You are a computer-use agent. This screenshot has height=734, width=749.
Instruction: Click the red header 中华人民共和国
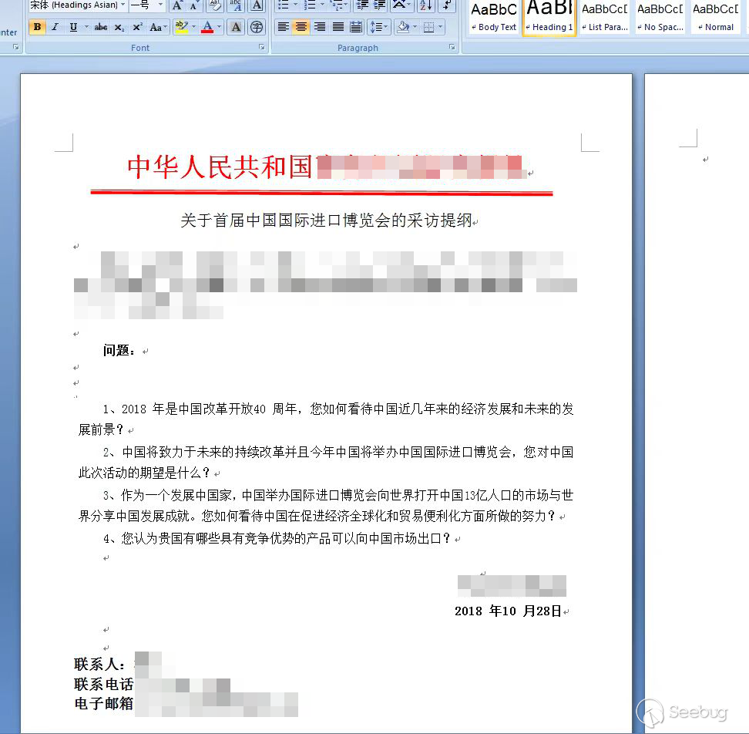tap(220, 167)
